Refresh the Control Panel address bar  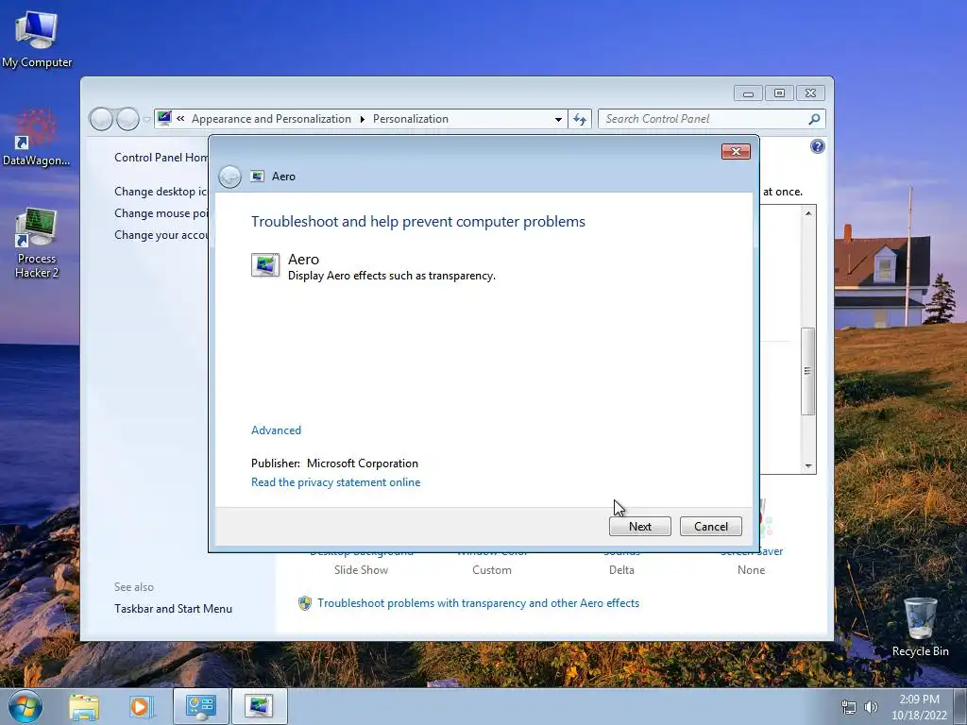580,119
